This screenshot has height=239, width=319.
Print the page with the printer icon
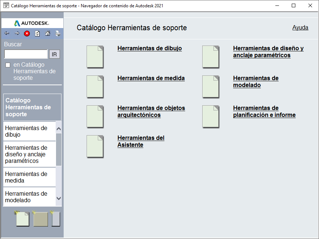coord(58,34)
